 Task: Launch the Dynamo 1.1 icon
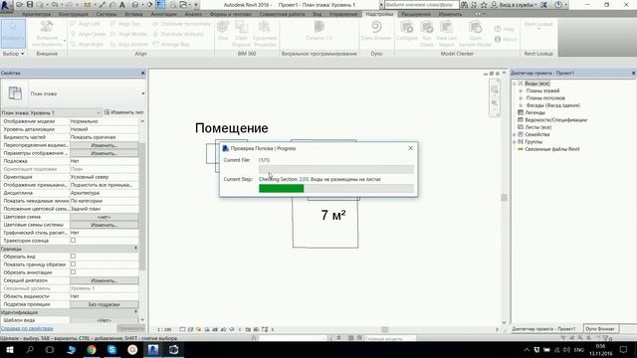tap(318, 27)
